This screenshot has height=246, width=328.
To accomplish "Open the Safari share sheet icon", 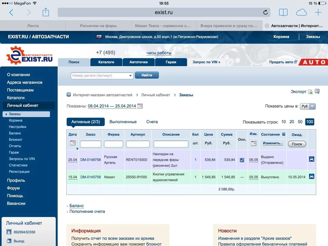I will [45, 12].
